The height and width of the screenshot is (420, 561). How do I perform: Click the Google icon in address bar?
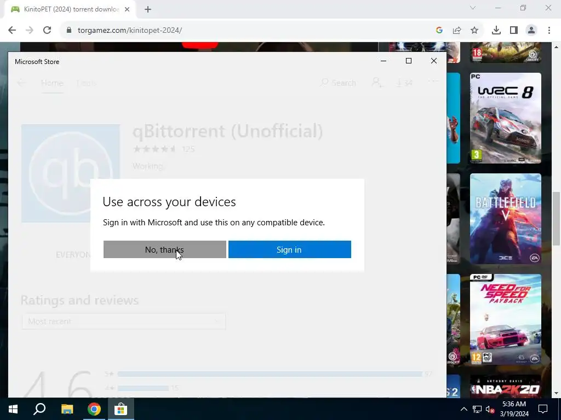click(439, 31)
